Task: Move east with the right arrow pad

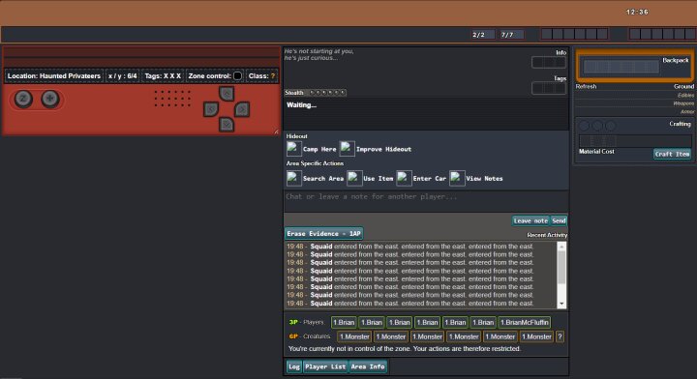Action: click(x=242, y=109)
